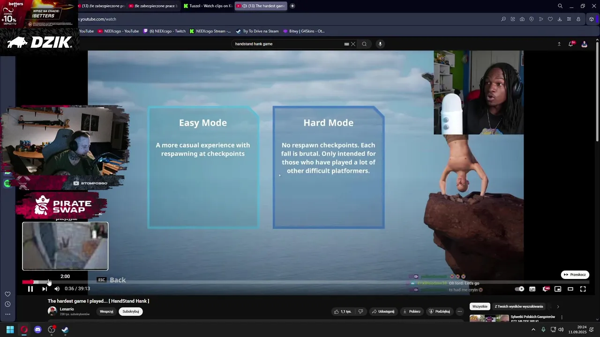Run the YouTube search magnifier
This screenshot has width=600, height=337.
(x=364, y=44)
